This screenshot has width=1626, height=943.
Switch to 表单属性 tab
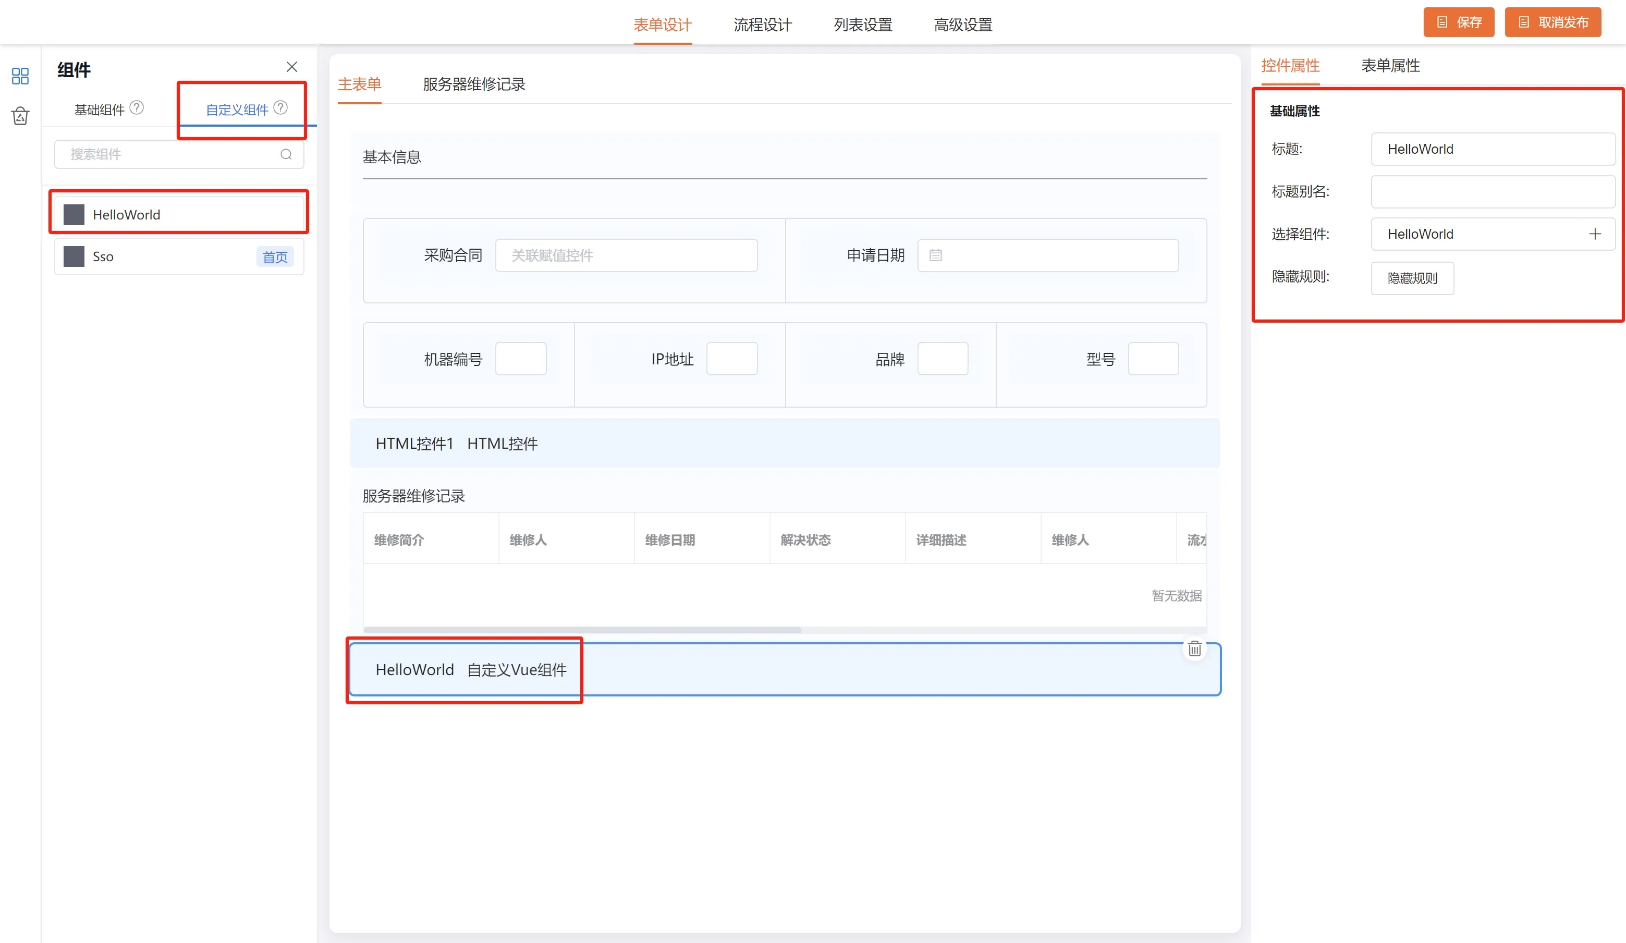point(1390,66)
